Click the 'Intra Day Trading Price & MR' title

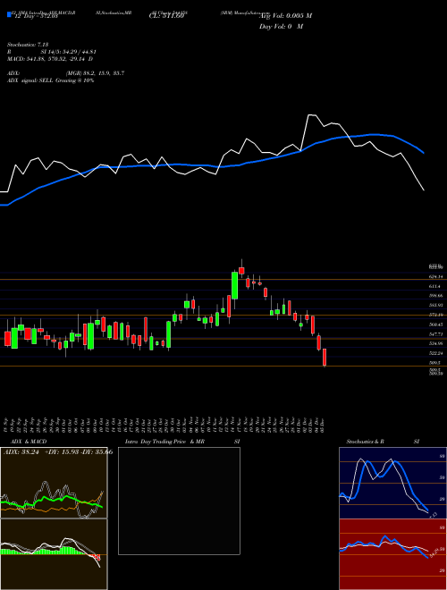pos(164,442)
